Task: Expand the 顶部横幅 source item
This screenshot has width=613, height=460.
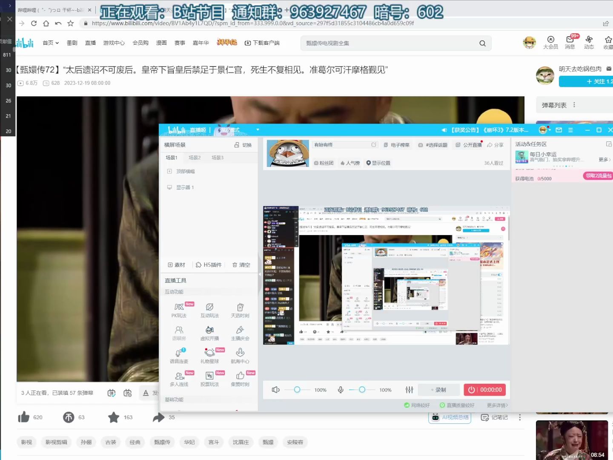Action: coord(169,171)
